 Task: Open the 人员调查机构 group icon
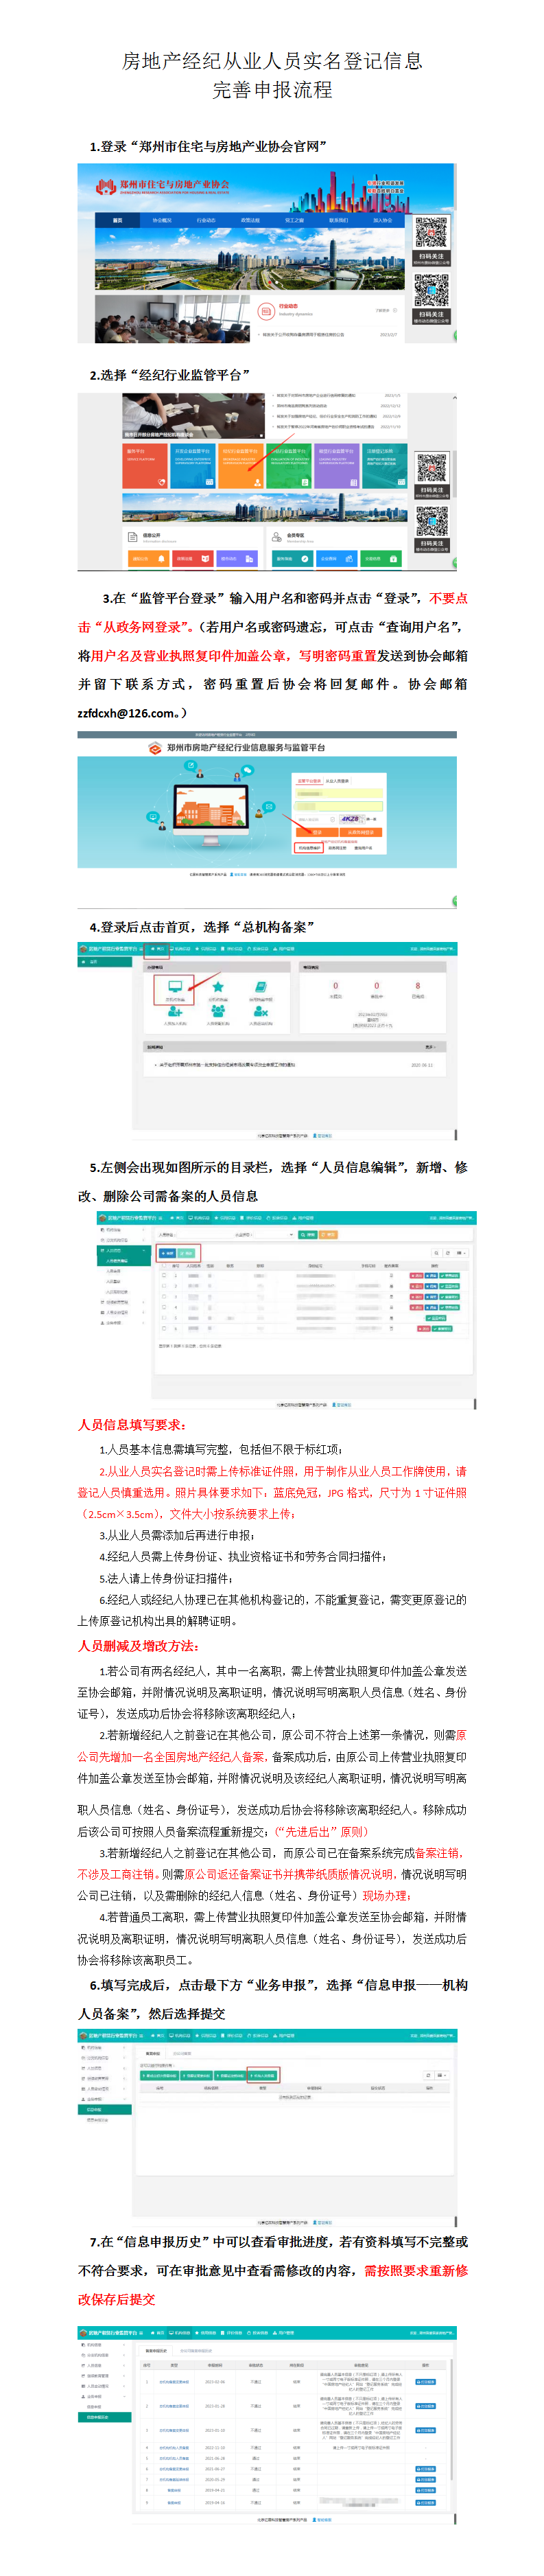coord(217,1012)
